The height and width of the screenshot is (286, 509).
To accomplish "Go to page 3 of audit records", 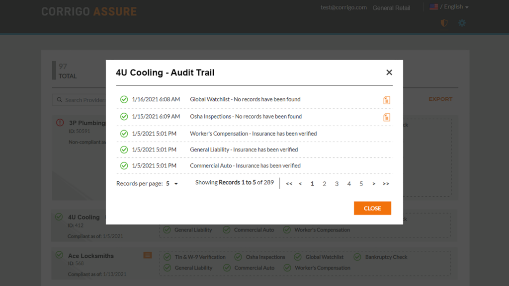I will click(x=337, y=184).
